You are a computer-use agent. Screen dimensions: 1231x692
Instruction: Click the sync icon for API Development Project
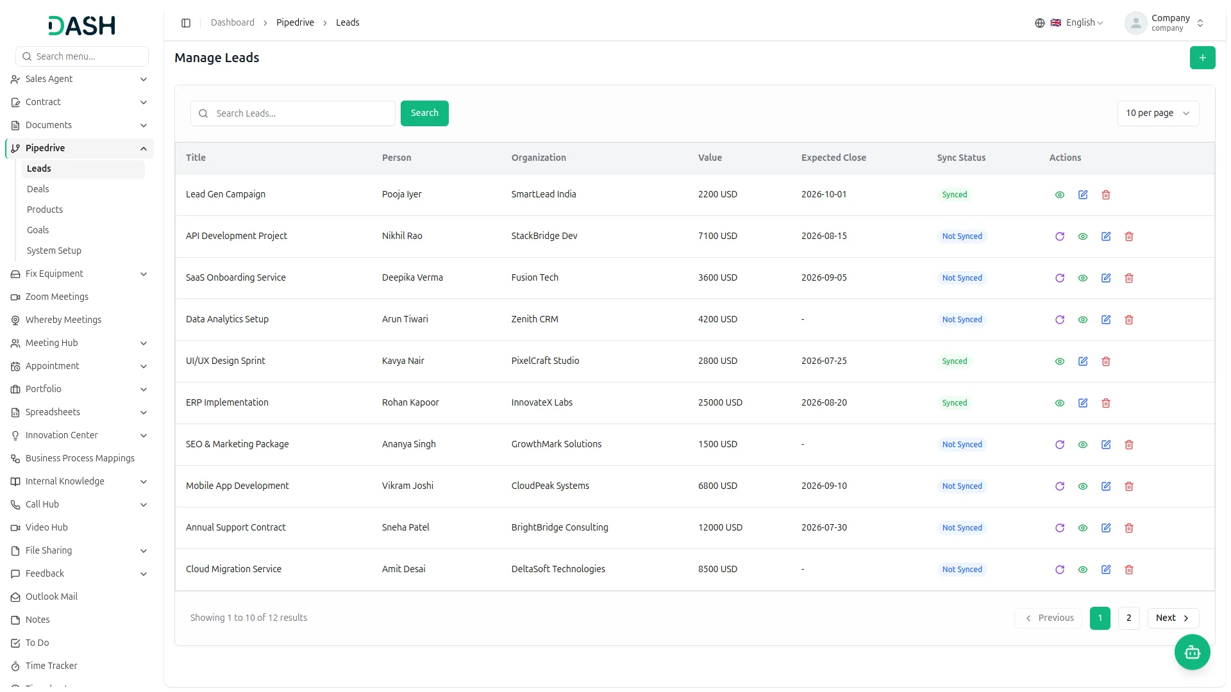1060,236
